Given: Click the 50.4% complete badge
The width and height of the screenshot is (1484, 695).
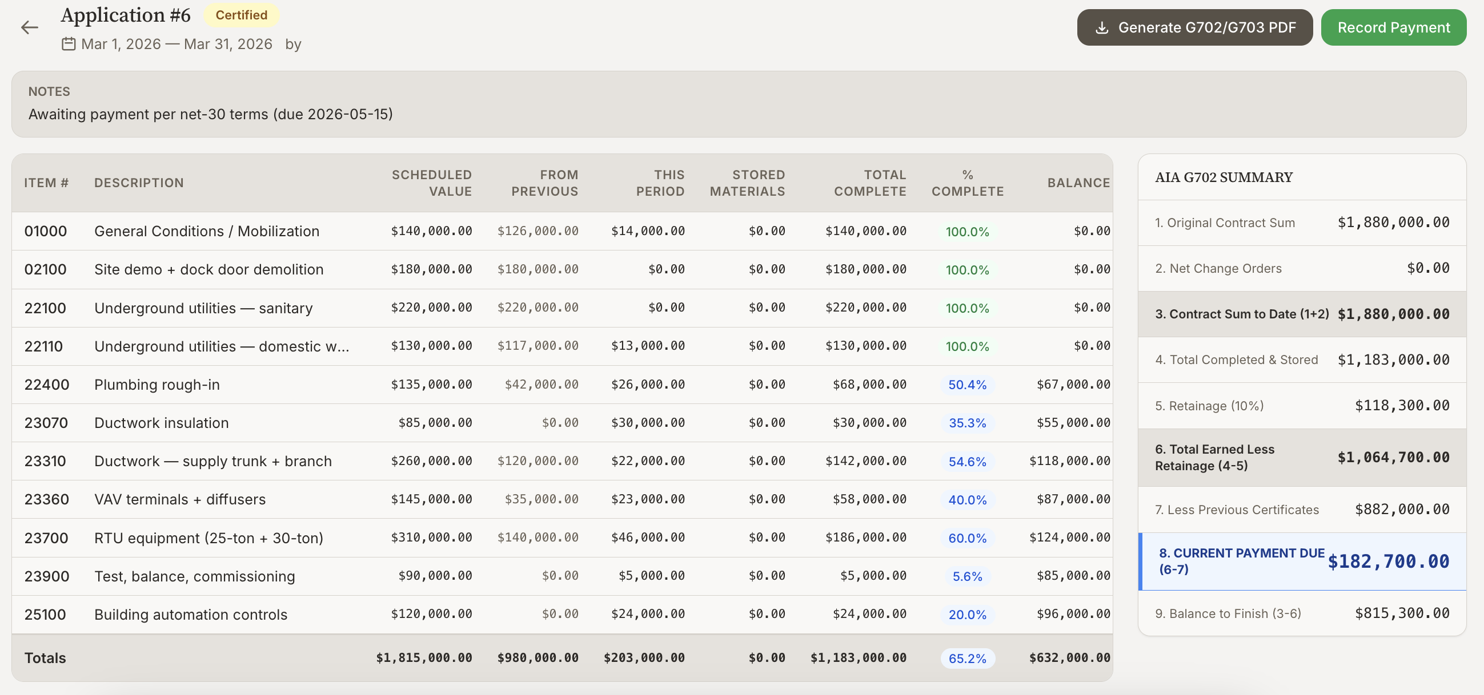Looking at the screenshot, I should coord(967,385).
